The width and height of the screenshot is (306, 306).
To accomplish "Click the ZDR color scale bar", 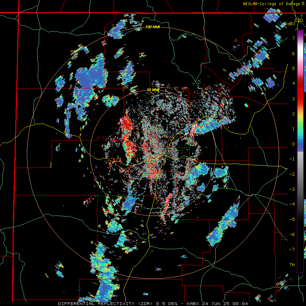I will coord(300,151).
